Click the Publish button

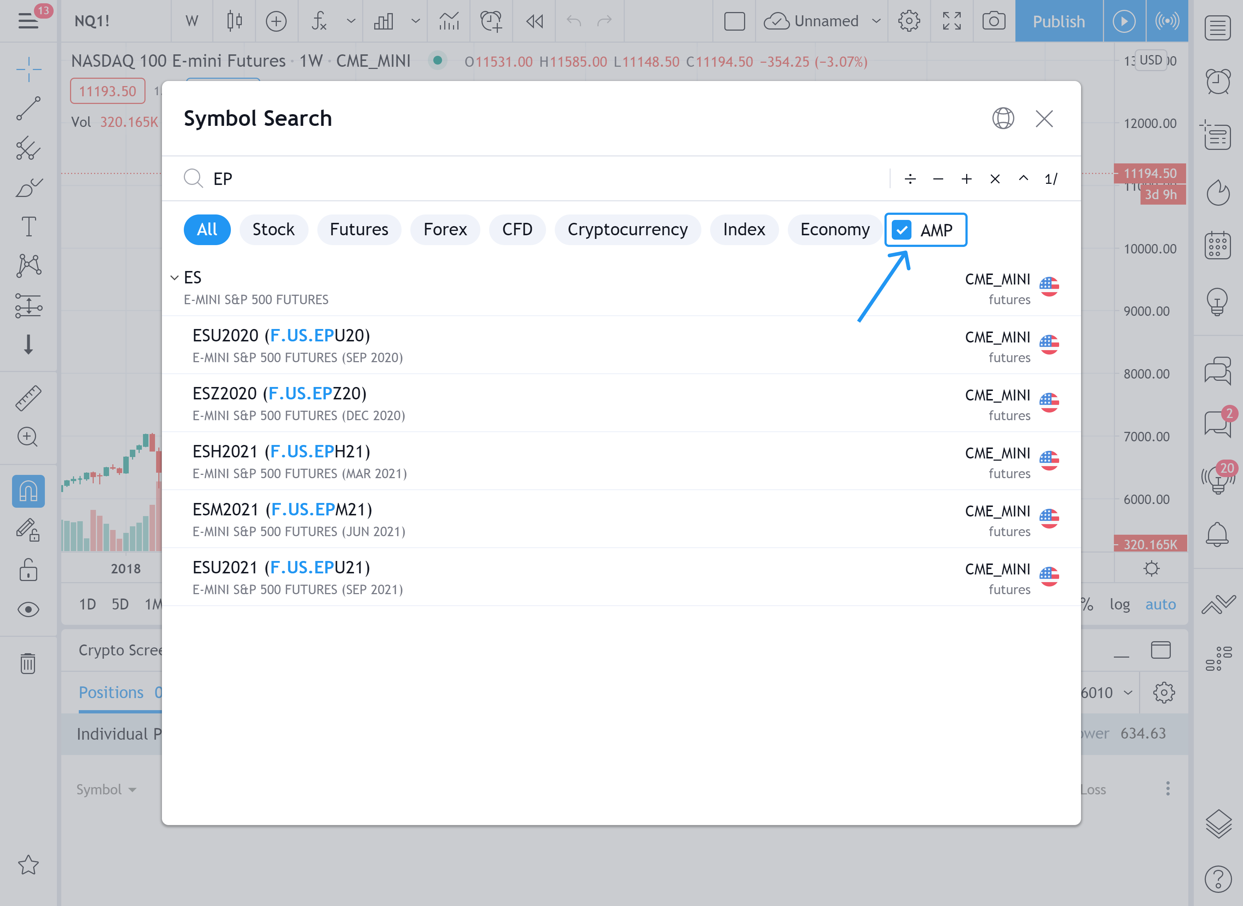tap(1058, 22)
